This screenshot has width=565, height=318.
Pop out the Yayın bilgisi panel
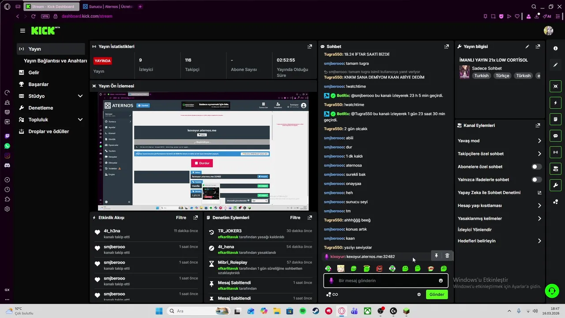tap(538, 46)
